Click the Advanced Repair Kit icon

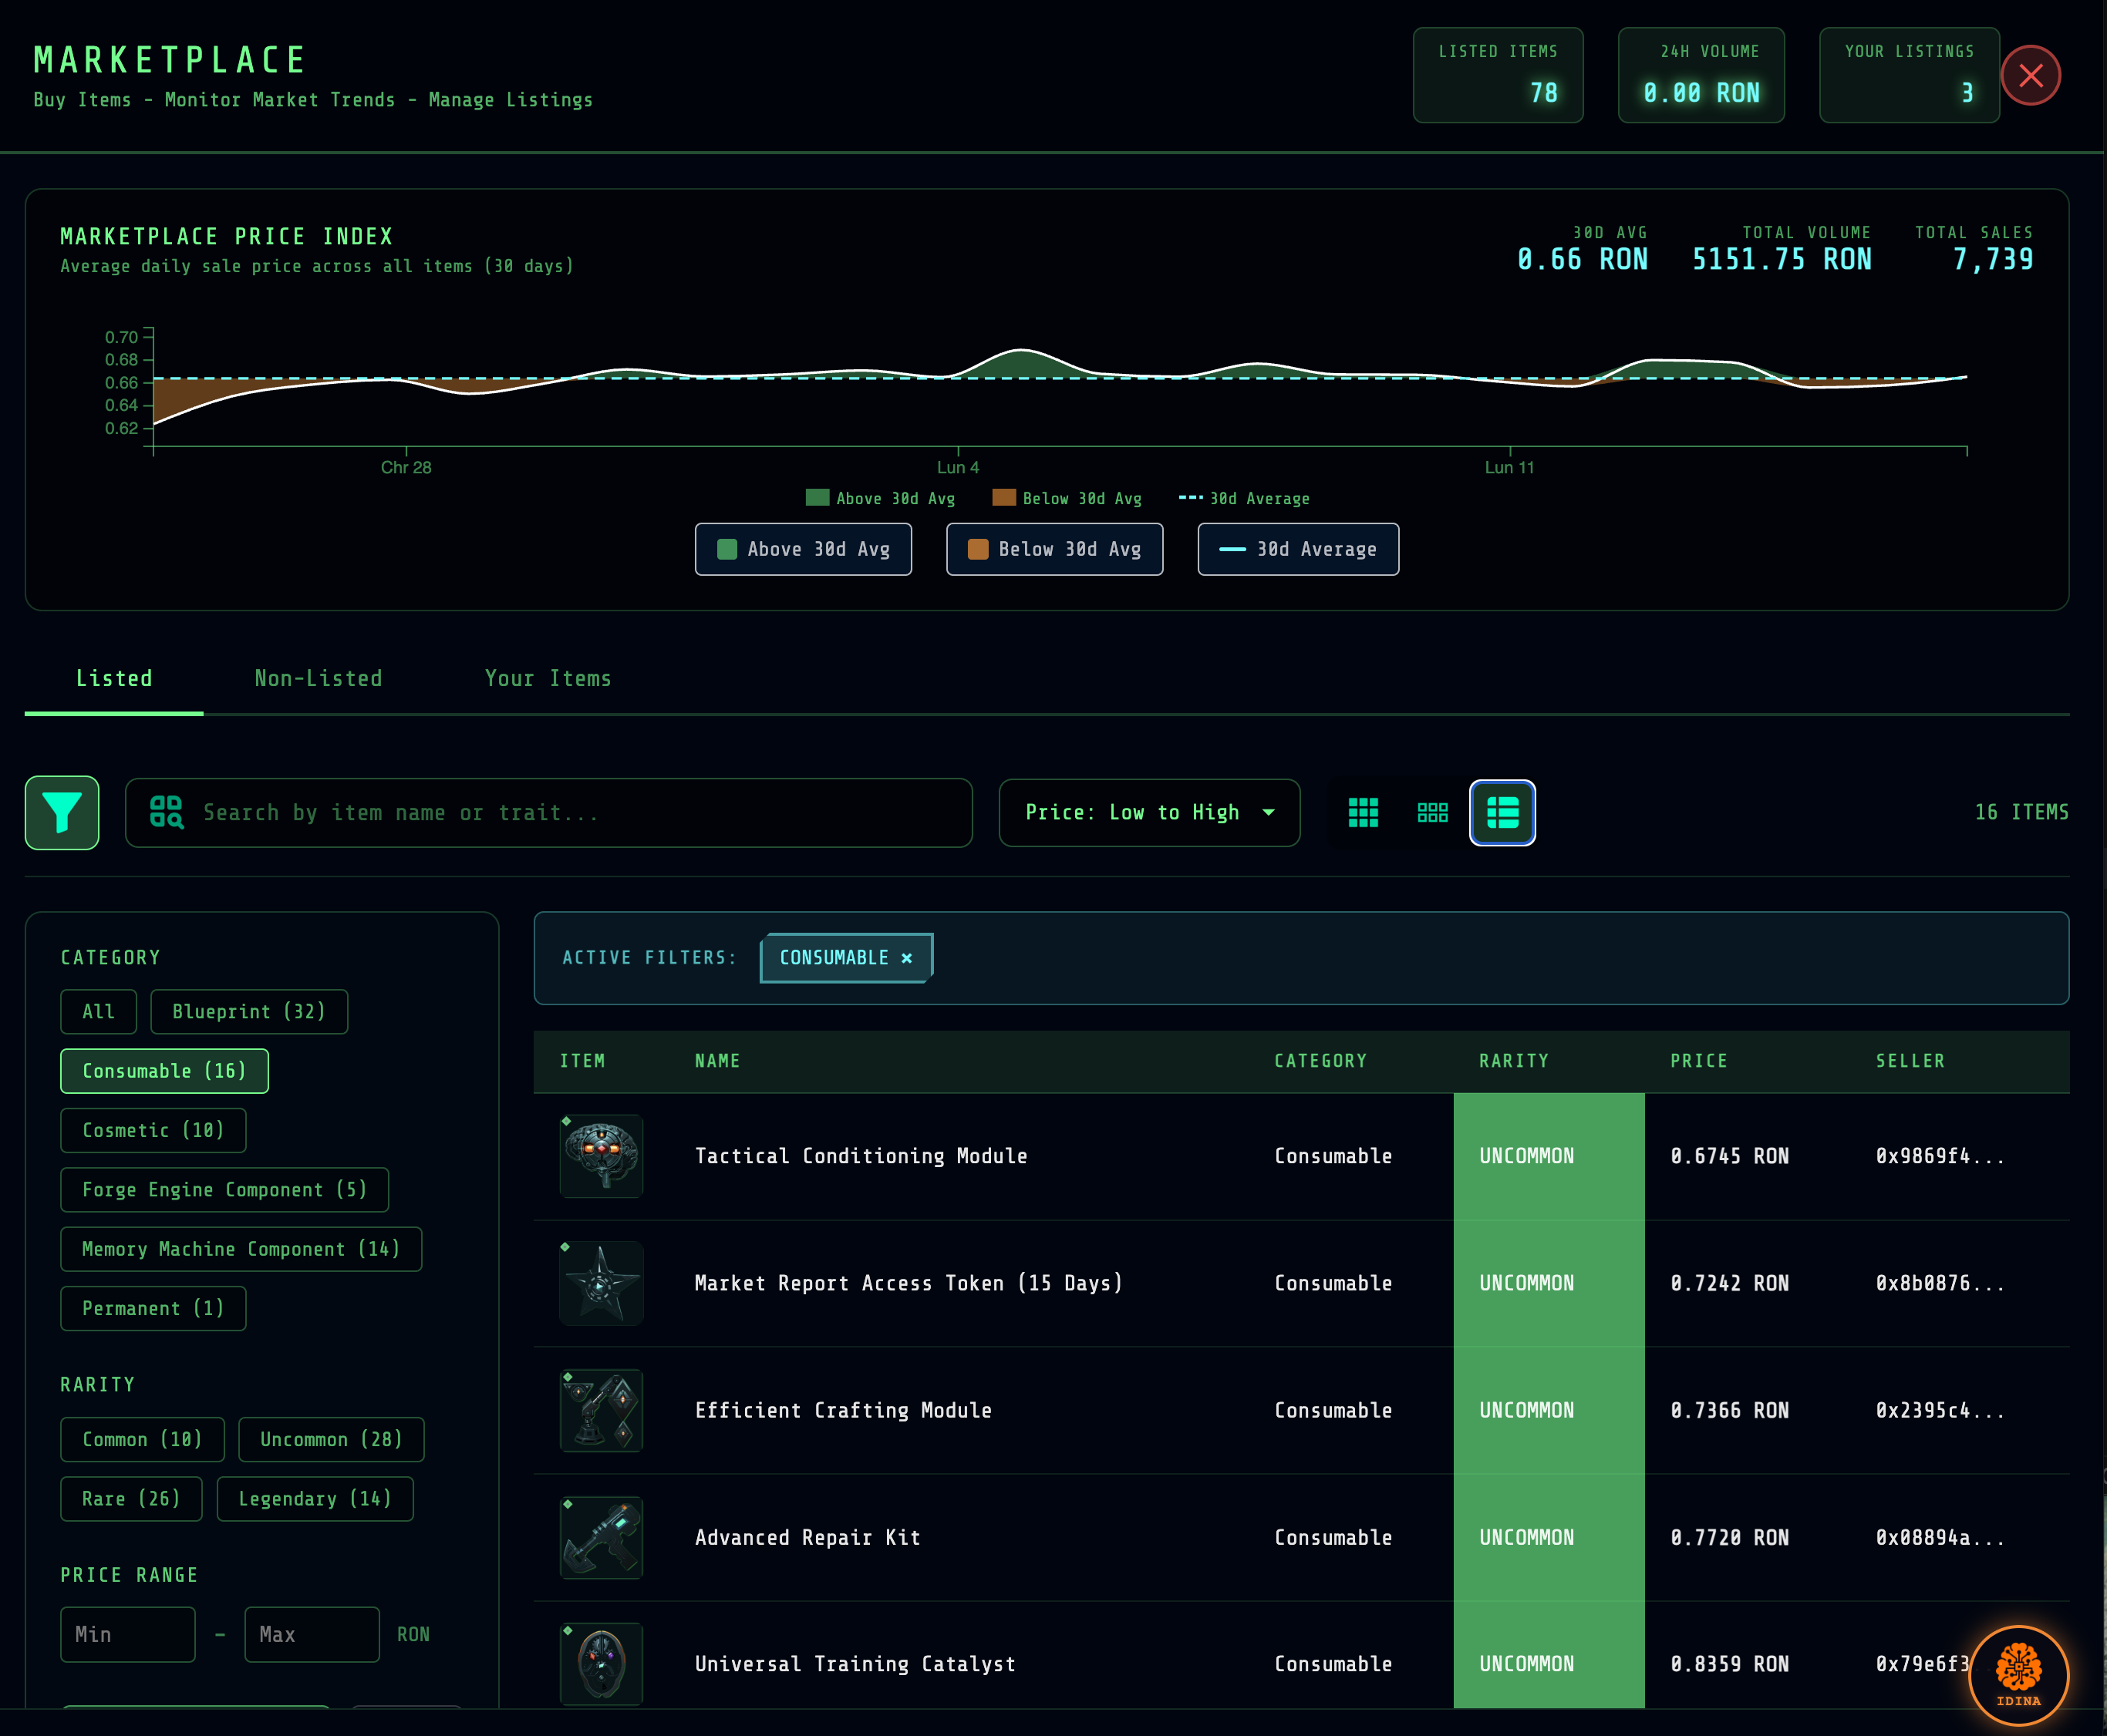pyautogui.click(x=602, y=1537)
